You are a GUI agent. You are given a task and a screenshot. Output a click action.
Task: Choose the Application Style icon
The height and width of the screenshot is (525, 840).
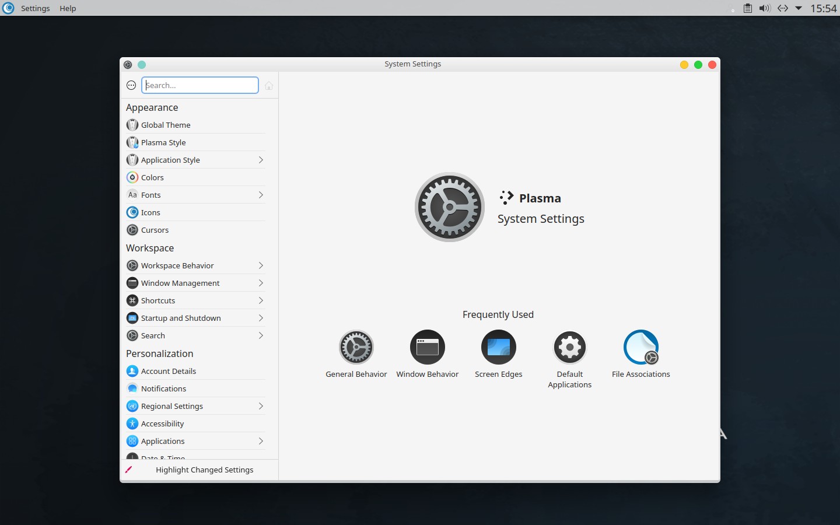coord(132,160)
